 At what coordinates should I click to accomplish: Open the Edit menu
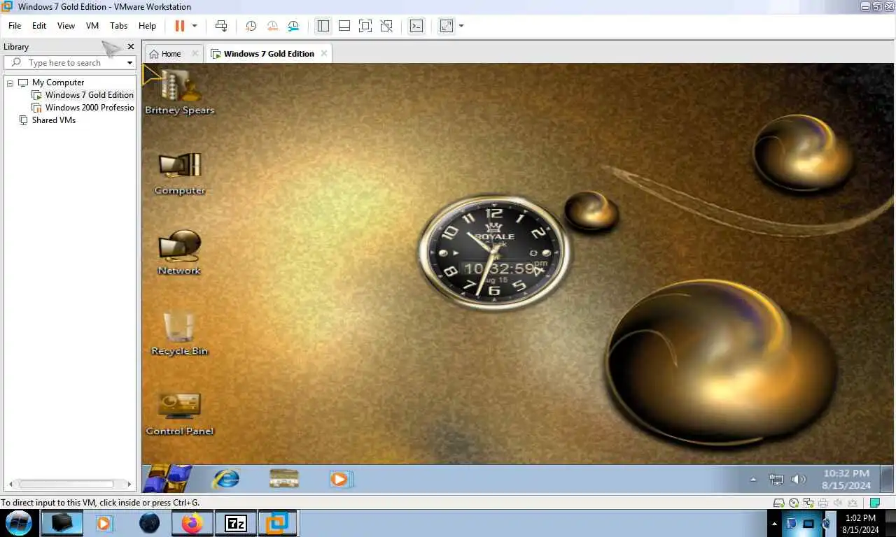pyautogui.click(x=39, y=26)
